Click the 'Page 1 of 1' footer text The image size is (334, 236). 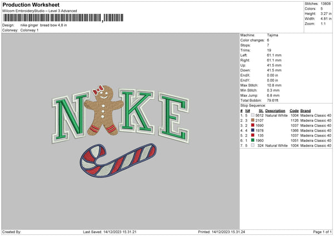click(322, 232)
